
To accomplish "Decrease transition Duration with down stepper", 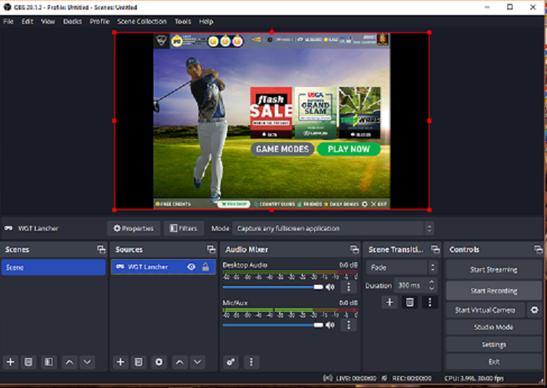I will coord(432,288).
